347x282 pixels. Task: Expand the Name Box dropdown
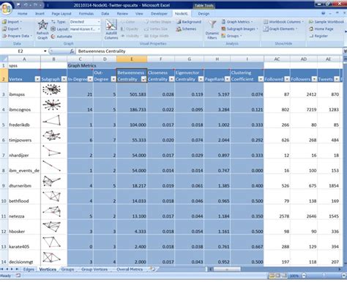(x=45, y=51)
